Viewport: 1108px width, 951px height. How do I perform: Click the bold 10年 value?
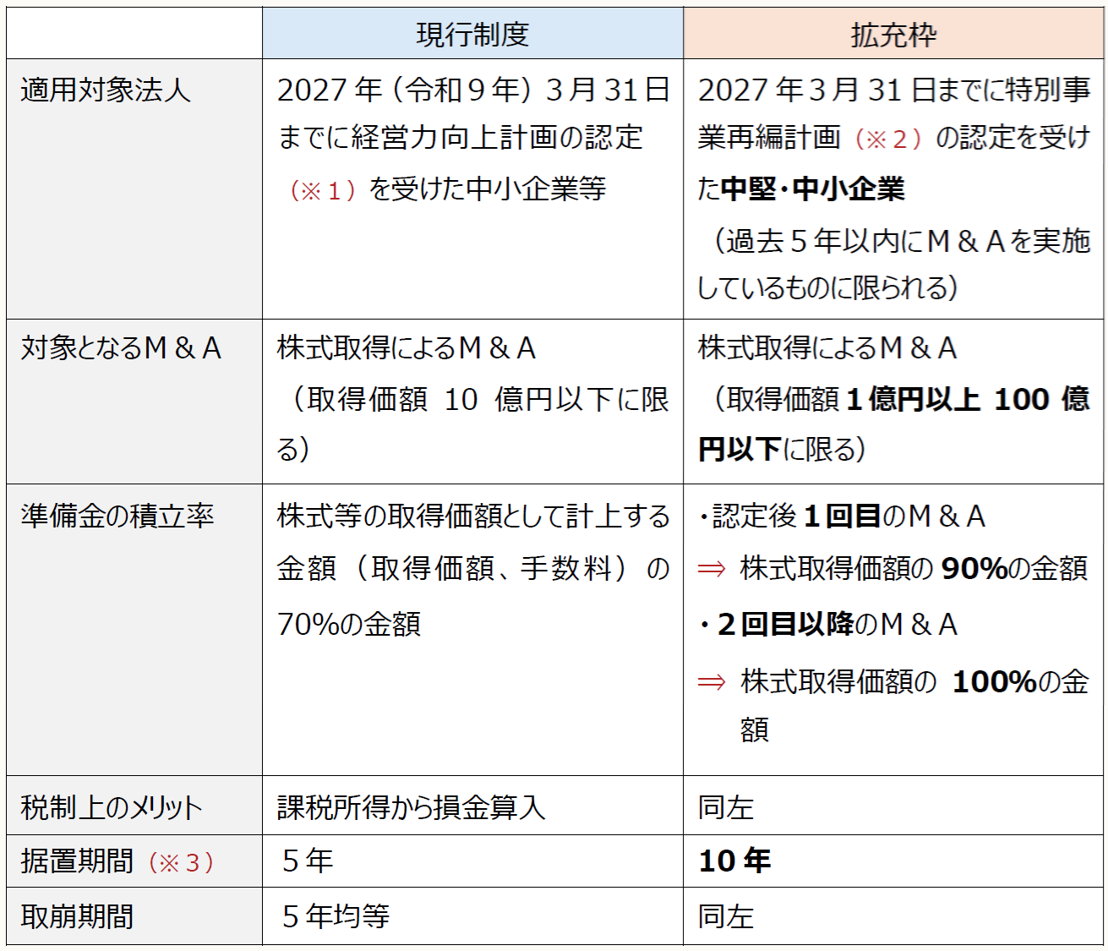point(734,861)
